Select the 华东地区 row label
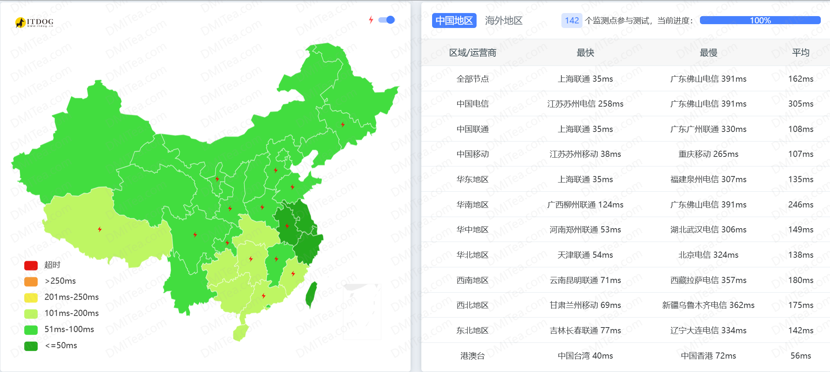Image resolution: width=830 pixels, height=372 pixels. pyautogui.click(x=472, y=179)
